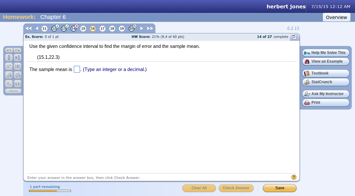Click the pop-out window icon near complete count
355x196 pixels.
click(294, 37)
